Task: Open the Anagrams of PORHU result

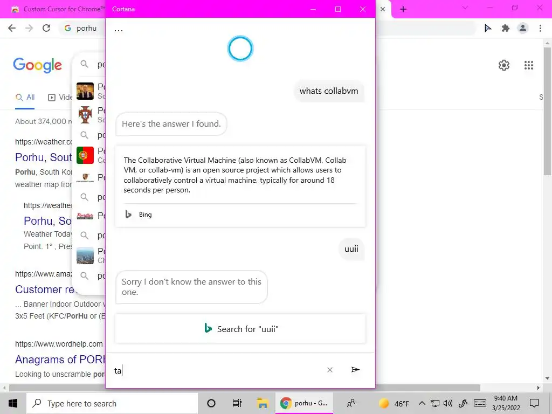Action: click(60, 360)
